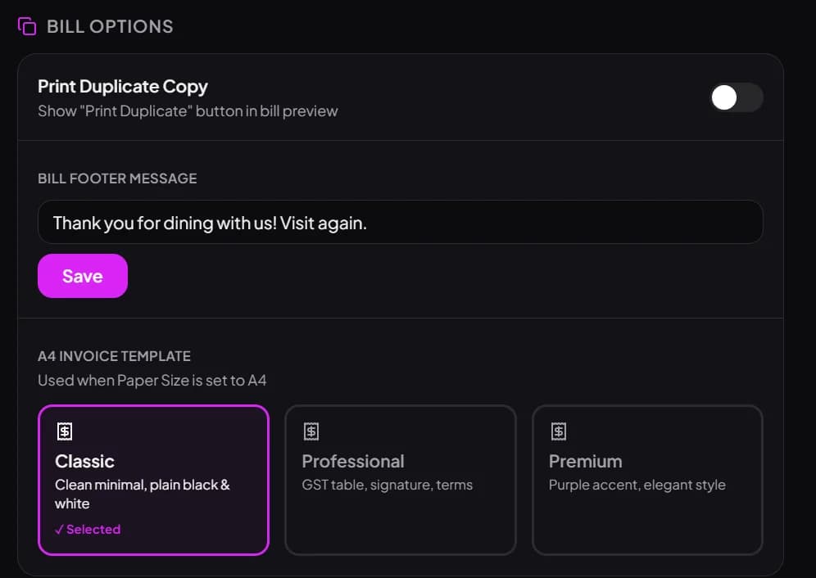Click the receipt icon in Professional card
Screen dimensions: 816x578
tap(311, 431)
